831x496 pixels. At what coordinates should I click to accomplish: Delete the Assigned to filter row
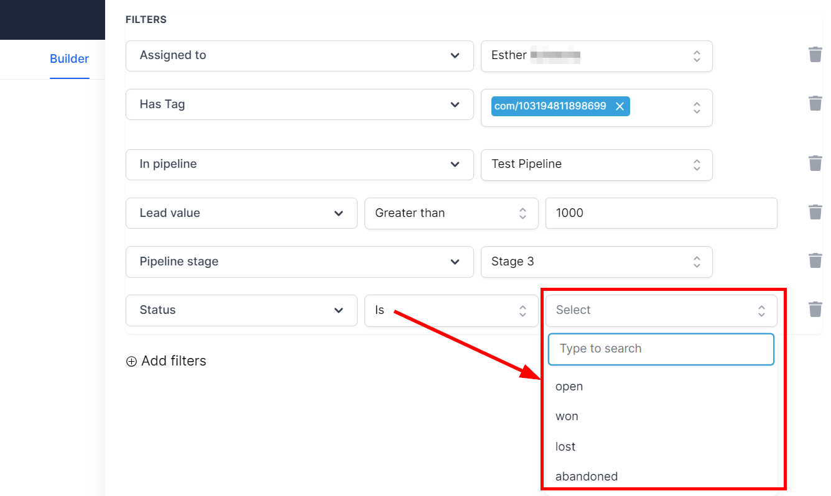(815, 55)
